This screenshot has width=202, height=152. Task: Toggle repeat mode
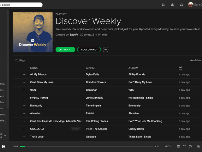tap(190, 146)
